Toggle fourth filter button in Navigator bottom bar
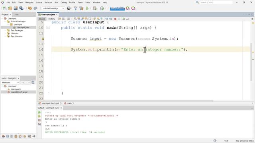 pos(16,136)
